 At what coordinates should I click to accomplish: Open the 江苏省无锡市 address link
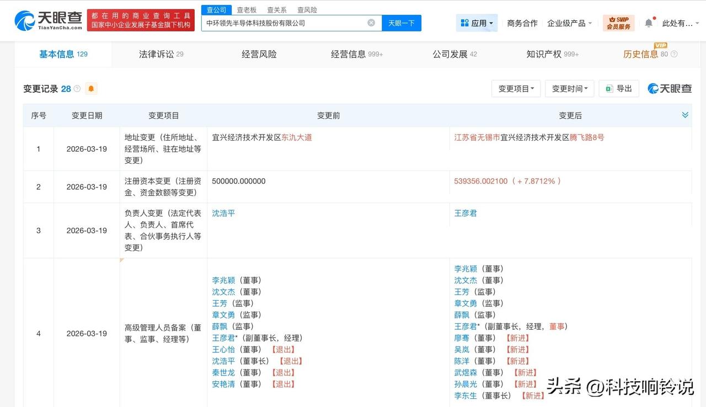(477, 137)
